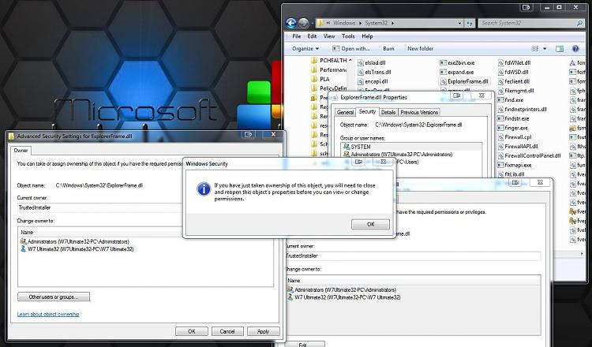Click the folder icon in the address bar

pyautogui.click(x=320, y=23)
